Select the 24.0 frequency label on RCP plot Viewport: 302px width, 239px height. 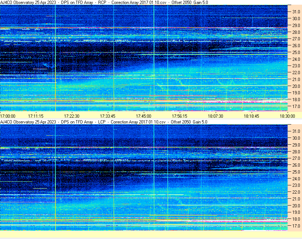tap(296, 59)
